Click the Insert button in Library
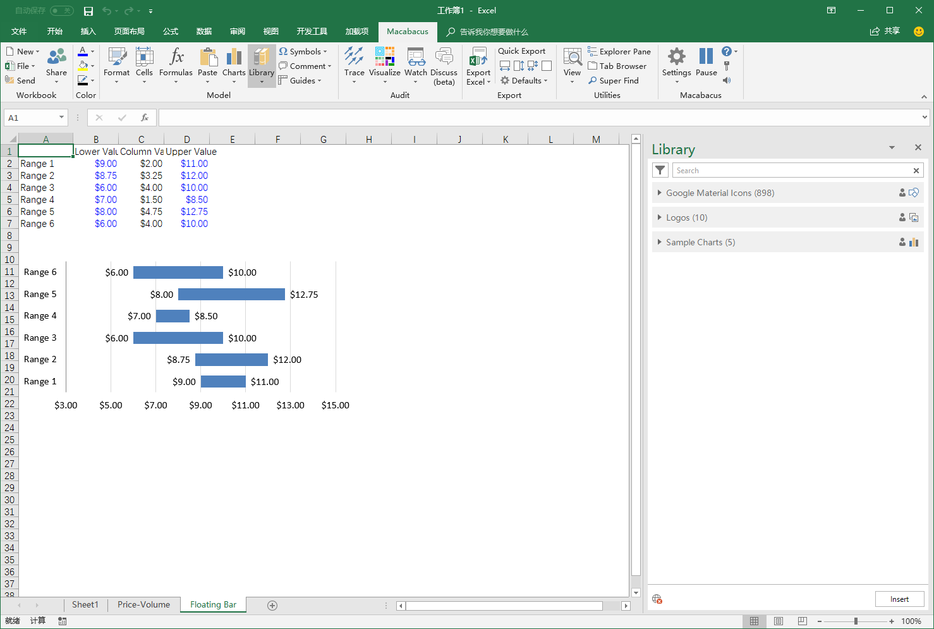This screenshot has height=629, width=934. 899,599
